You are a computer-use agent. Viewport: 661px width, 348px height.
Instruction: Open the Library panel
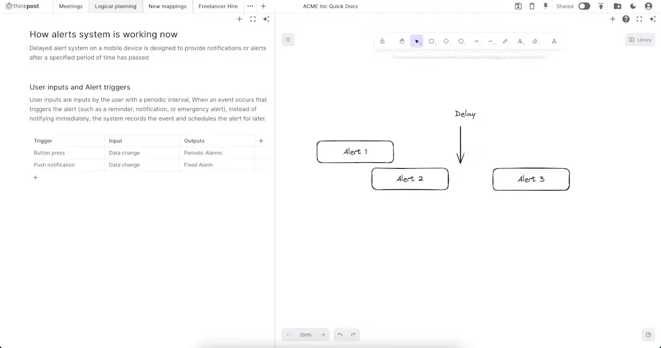tap(639, 39)
